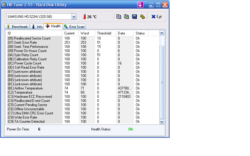This screenshot has width=250, height=156.
Task: Click the 471334... Temperature data value
Action: (124, 92)
